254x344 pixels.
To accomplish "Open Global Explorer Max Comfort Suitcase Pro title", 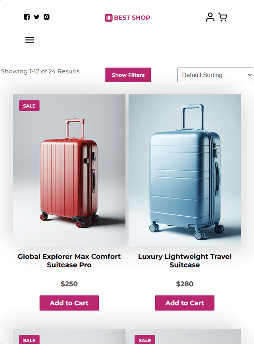I will tap(69, 261).
